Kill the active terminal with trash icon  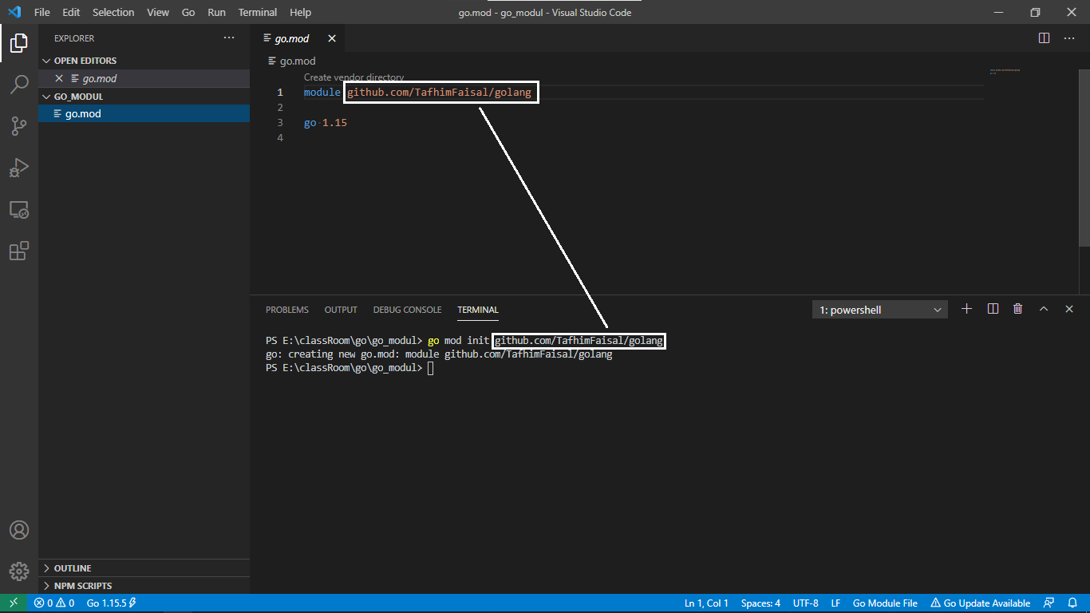[1017, 309]
